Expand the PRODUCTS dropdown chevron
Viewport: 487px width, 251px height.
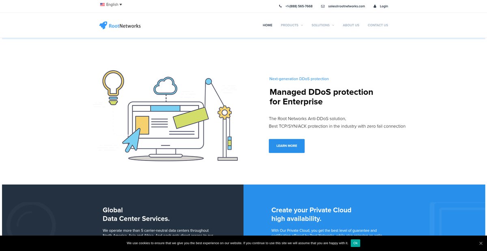point(302,25)
